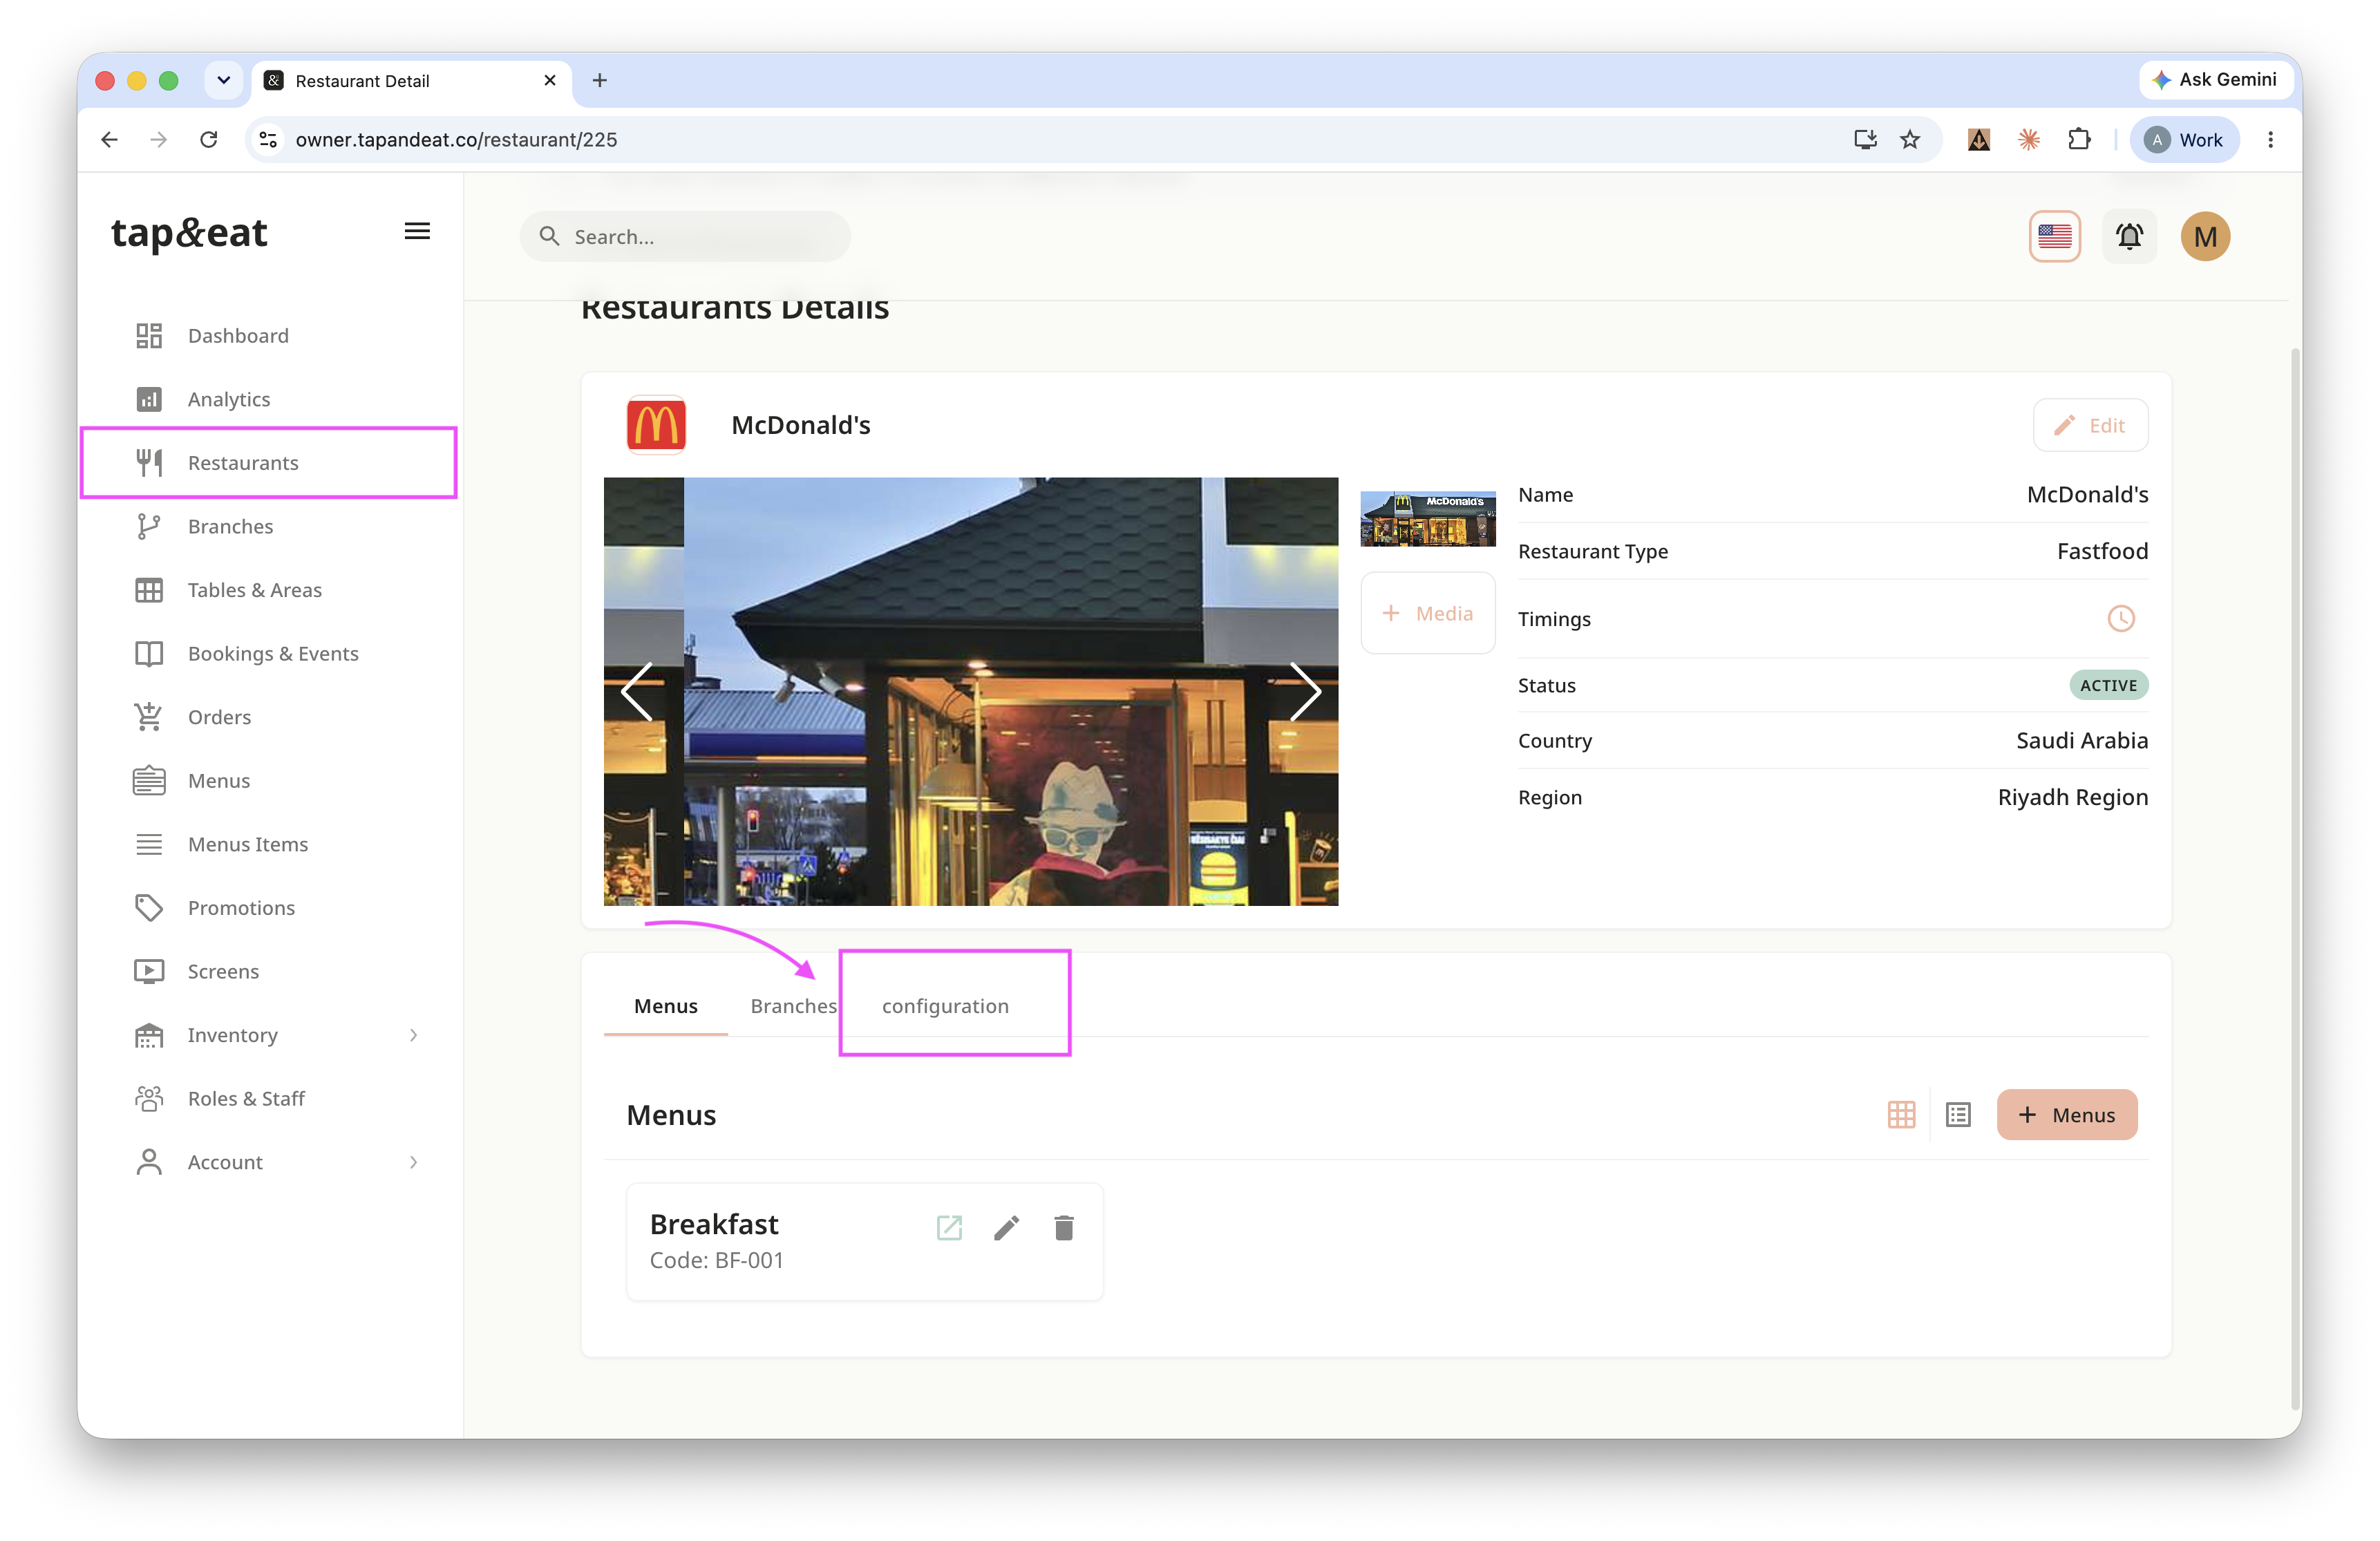Screen dimensions: 2380x1541
Task: Expand the Inventory submenu chevron
Action: point(413,1035)
